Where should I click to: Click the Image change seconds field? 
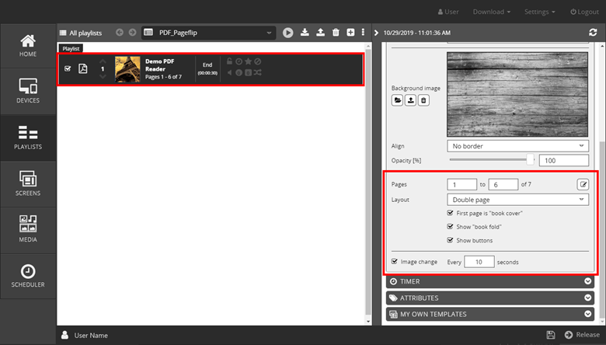point(479,262)
